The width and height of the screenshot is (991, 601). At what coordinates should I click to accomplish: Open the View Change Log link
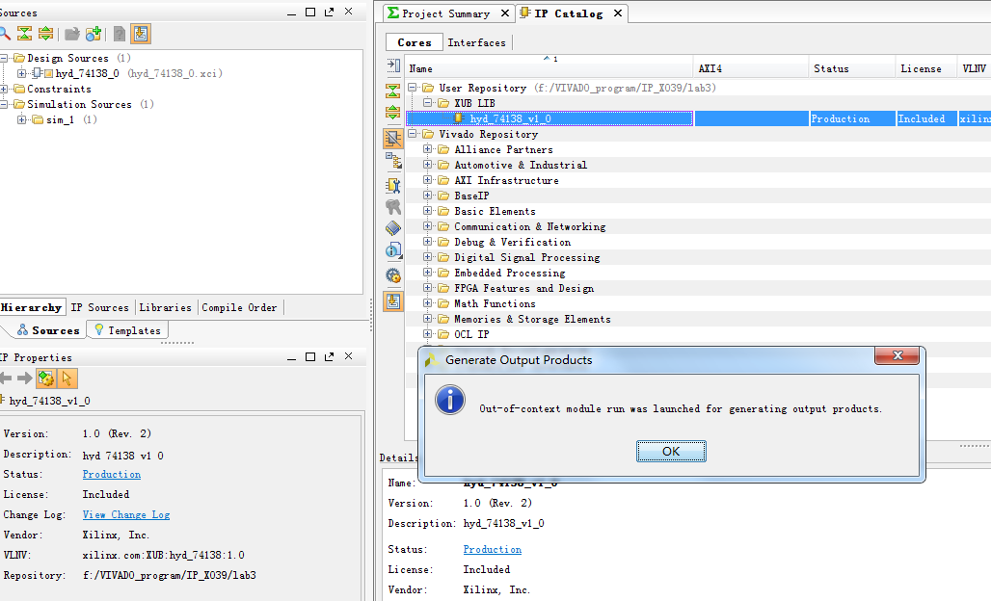(126, 514)
